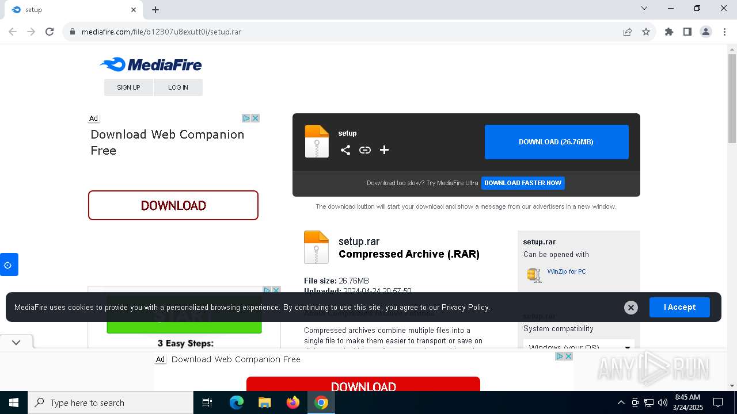Open volume control in system tray

[663, 402]
